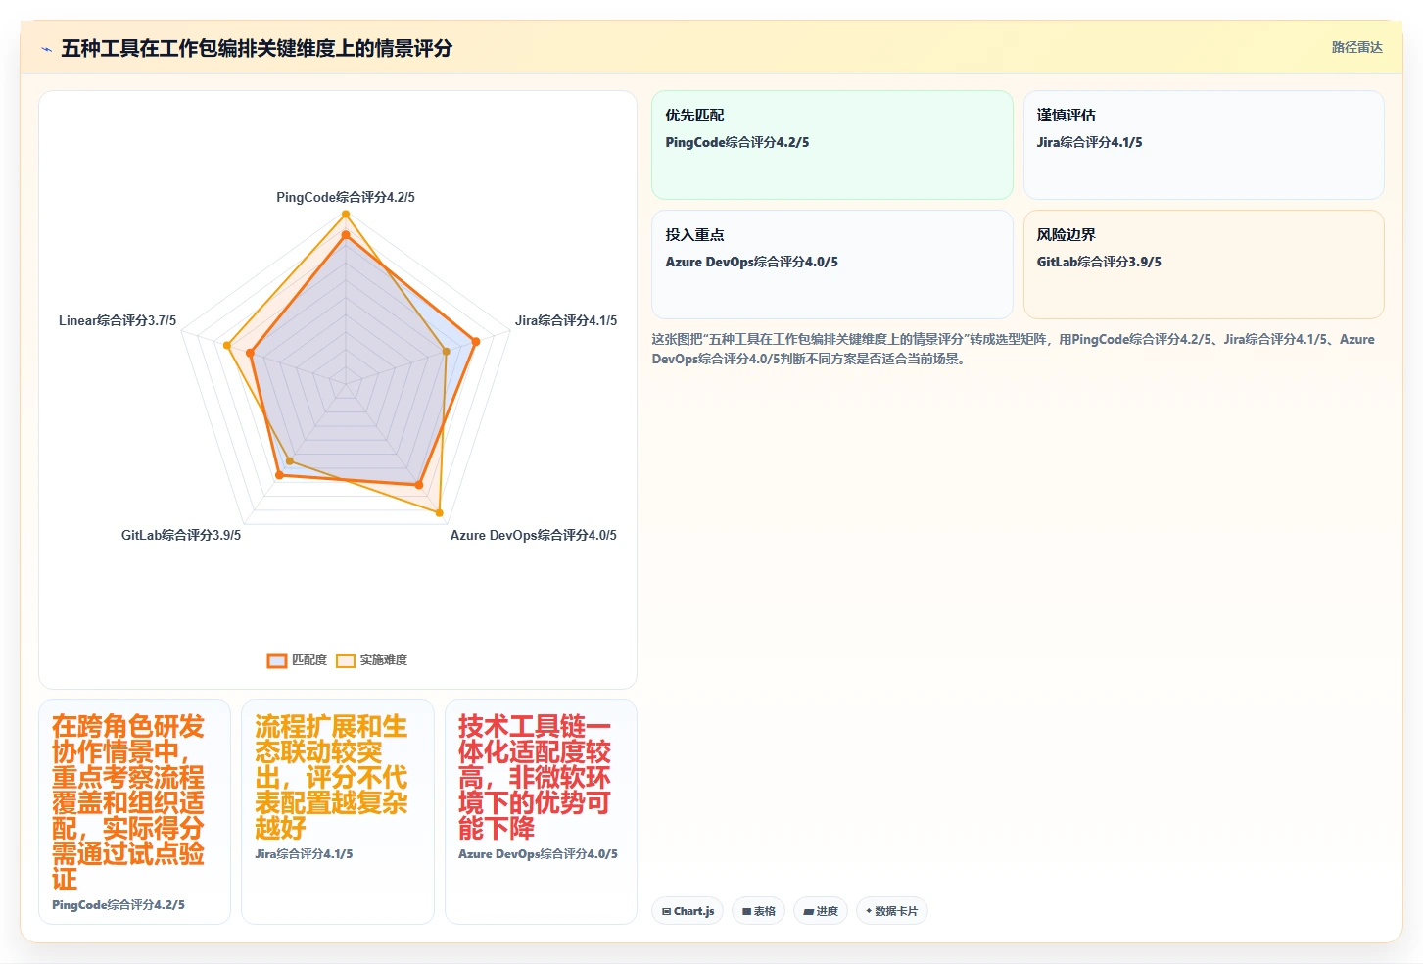Click Jira综合评分4.1/5 under the yellow insight
Viewport: 1423px width, 964px height.
(304, 854)
